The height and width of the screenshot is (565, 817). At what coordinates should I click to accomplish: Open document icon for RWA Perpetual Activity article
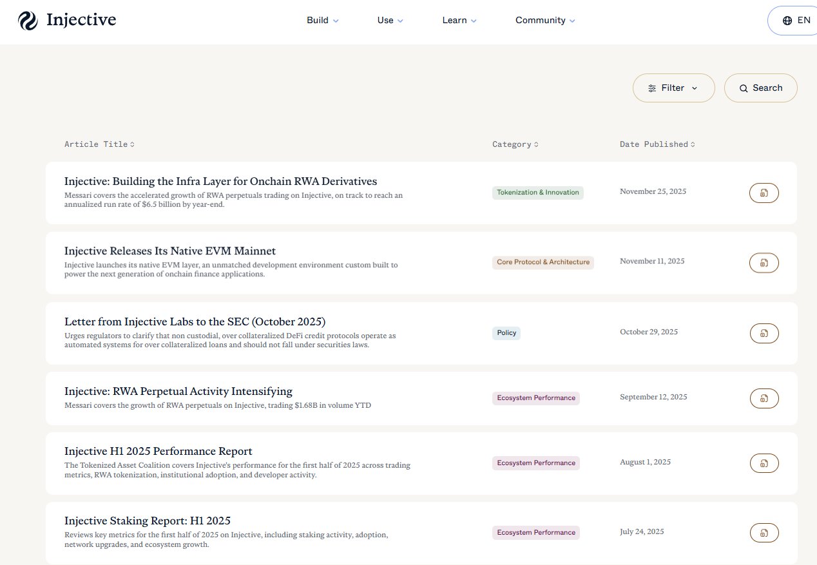[x=764, y=398]
